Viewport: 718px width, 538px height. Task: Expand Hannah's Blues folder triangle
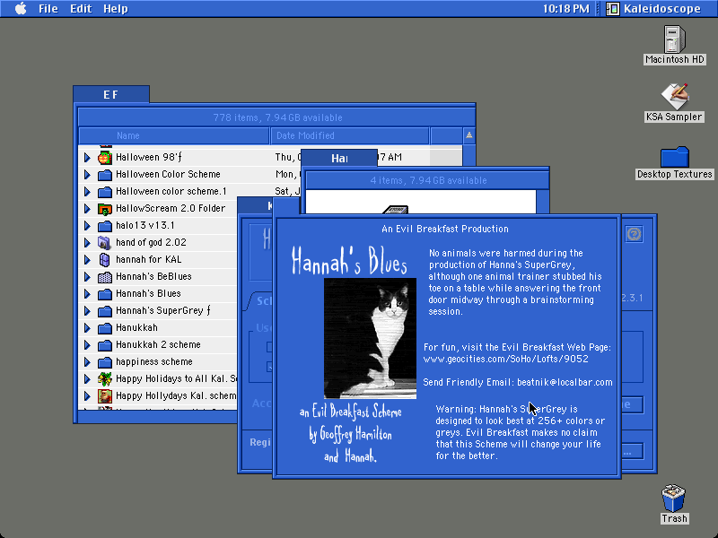tap(87, 294)
